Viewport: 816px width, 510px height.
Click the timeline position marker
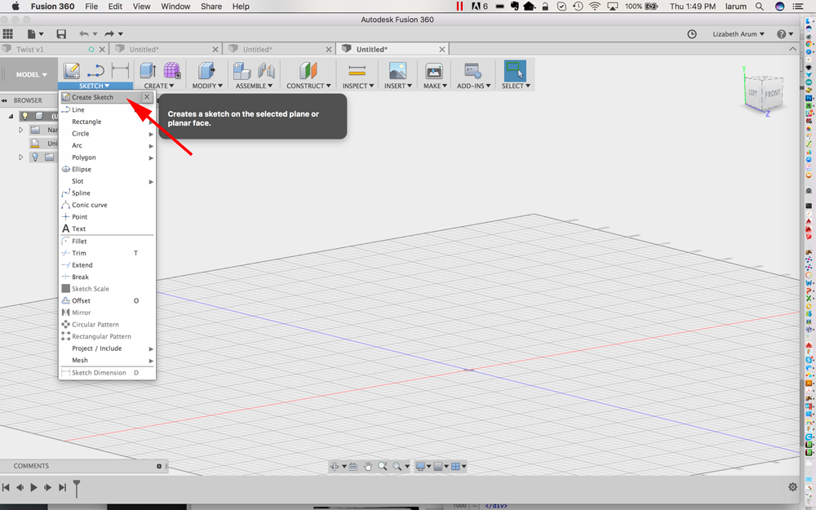coord(77,488)
